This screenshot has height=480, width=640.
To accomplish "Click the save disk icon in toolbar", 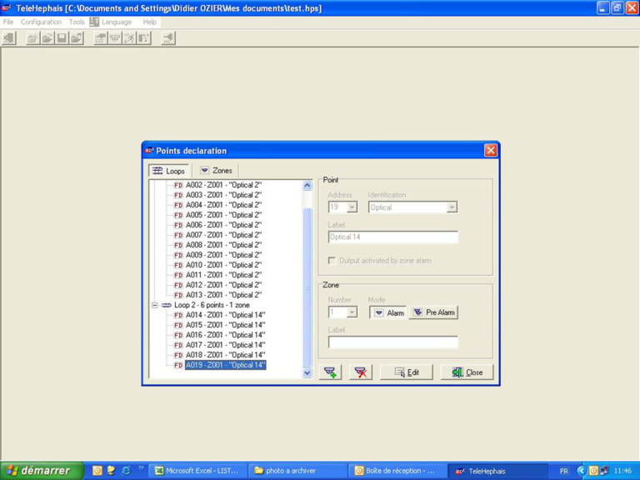I will [x=62, y=38].
